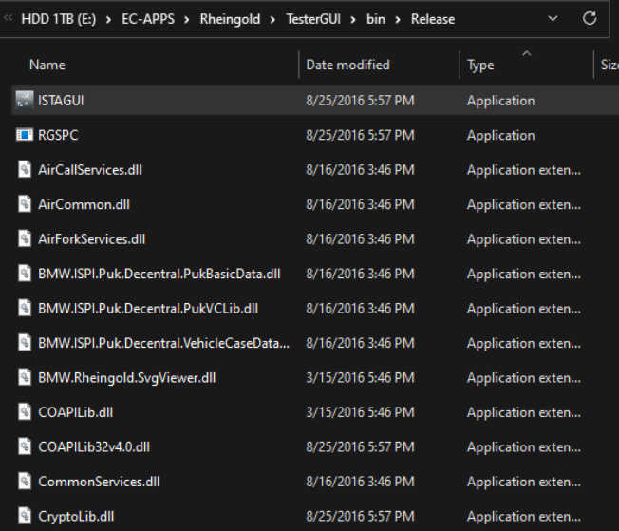Viewport: 619px width, 531px height.
Task: Refresh the Release folder view
Action: [590, 19]
